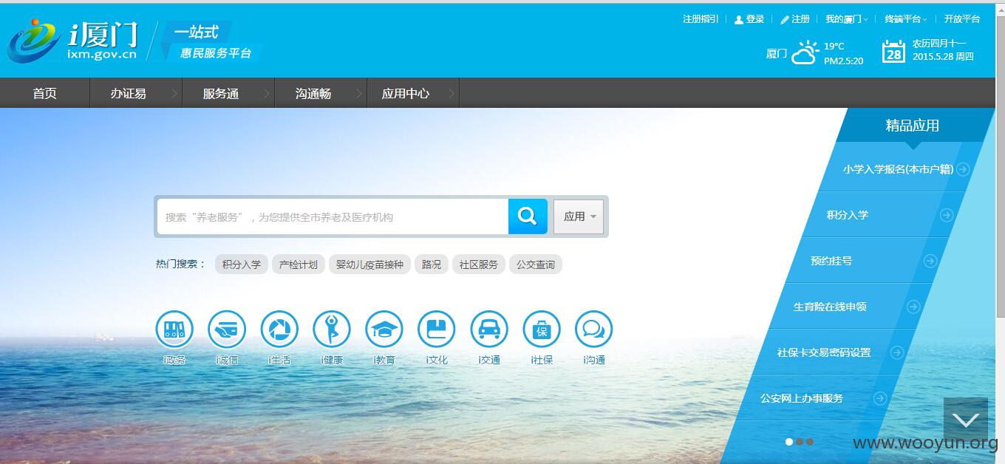Click arrow icon beside 社保卡交易密码设置
Image resolution: width=1005 pixels, height=464 pixels.
(x=897, y=352)
